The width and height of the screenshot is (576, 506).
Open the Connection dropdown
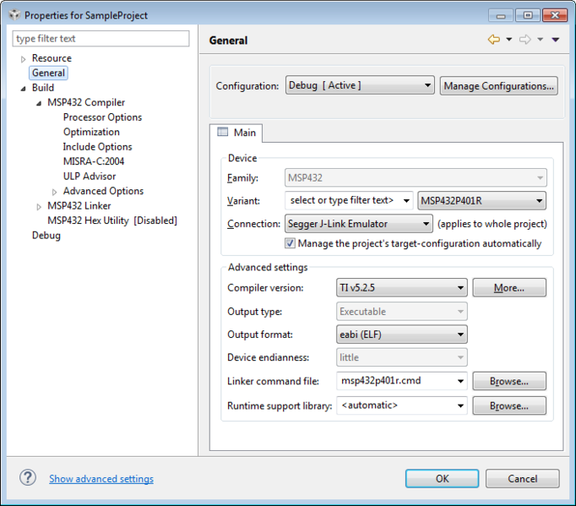359,223
